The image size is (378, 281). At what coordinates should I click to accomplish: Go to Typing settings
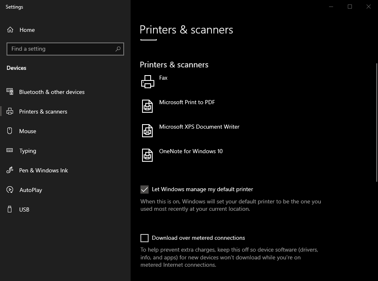coord(28,151)
